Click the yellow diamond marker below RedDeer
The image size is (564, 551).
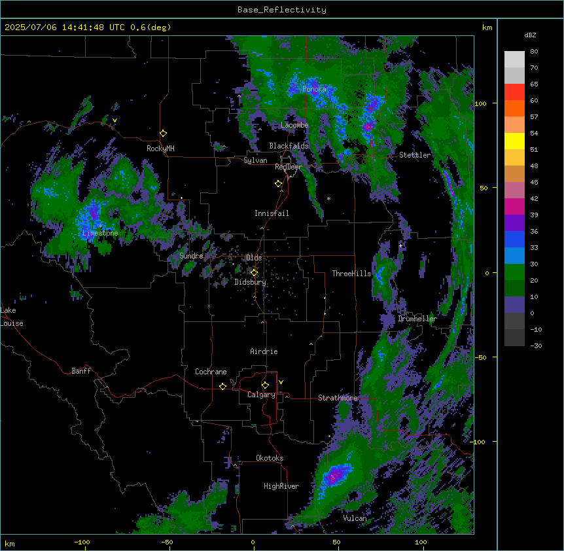point(279,184)
